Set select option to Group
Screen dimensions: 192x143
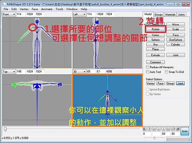click(170, 83)
